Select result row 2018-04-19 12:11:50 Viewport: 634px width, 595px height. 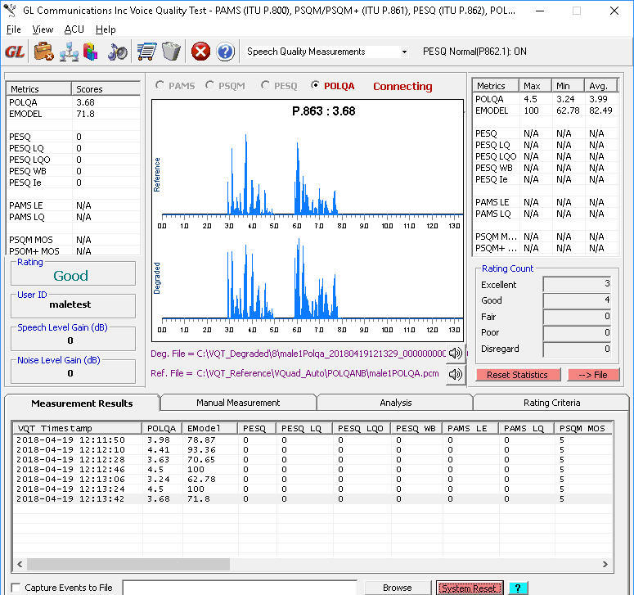pyautogui.click(x=313, y=439)
